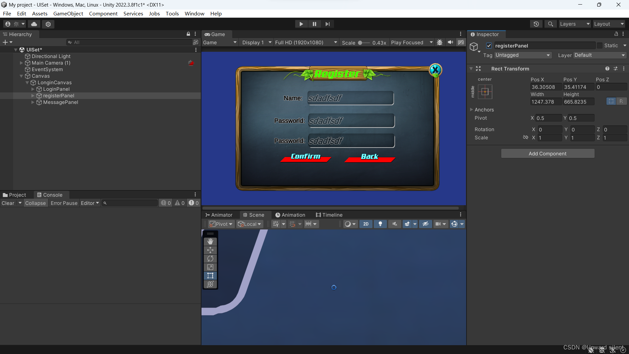The width and height of the screenshot is (629, 354).
Task: Uncheck the registerPanel active checkbox
Action: [489, 46]
